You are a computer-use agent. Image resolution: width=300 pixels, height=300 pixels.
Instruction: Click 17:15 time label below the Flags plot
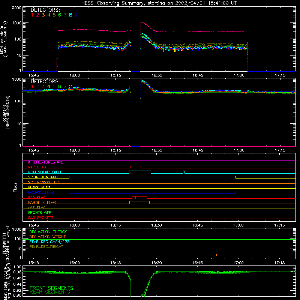pos(279,225)
